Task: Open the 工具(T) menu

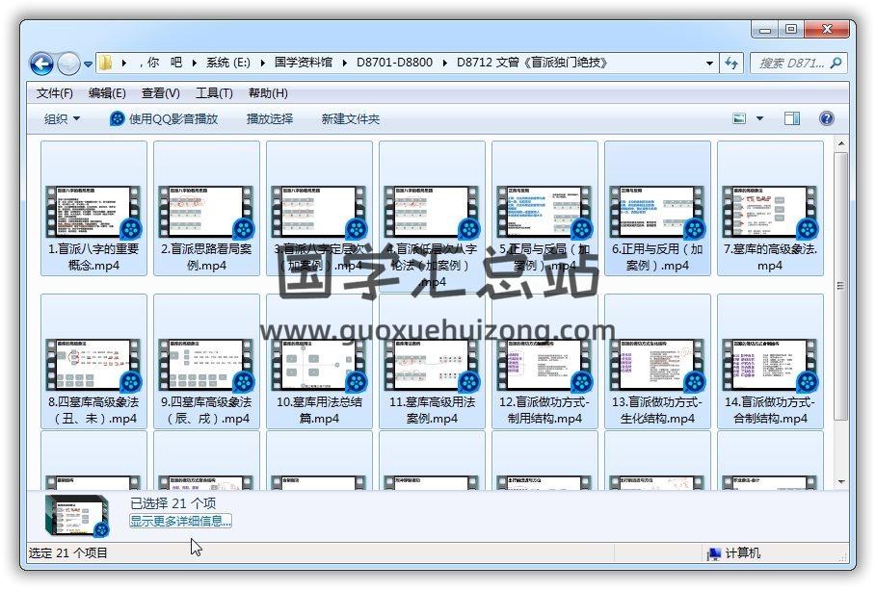Action: pyautogui.click(x=214, y=93)
